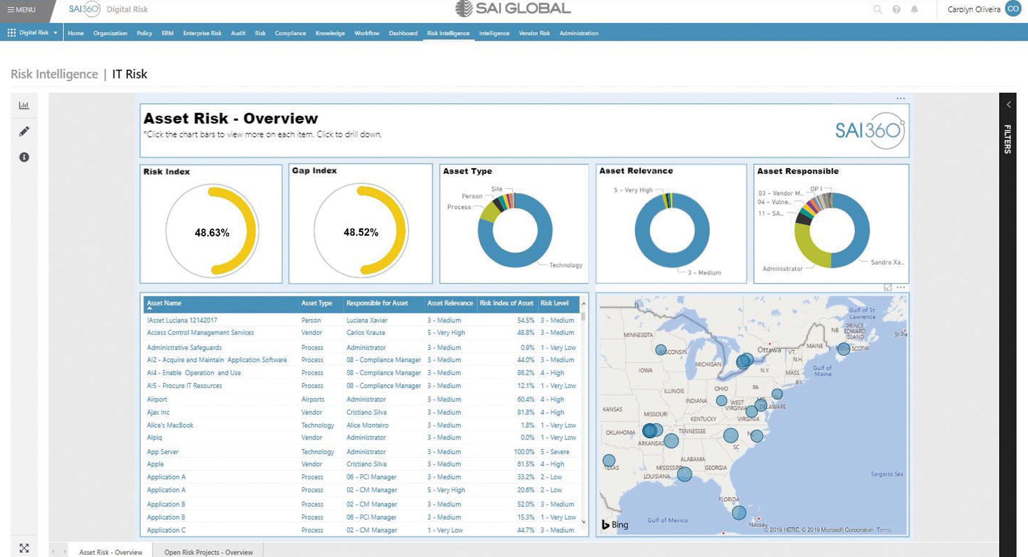Open the Compliance navigation item

pos(290,32)
